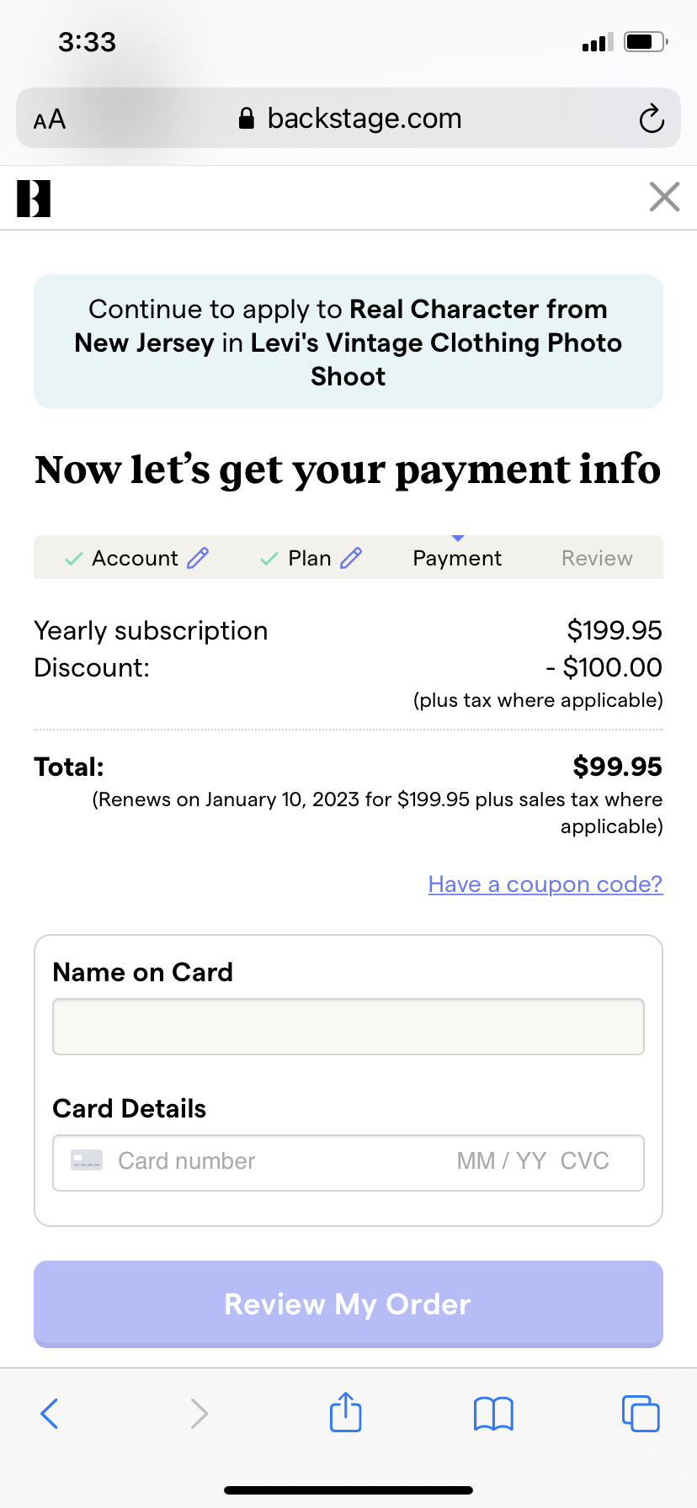Open Safari bookmarks

click(x=493, y=1414)
